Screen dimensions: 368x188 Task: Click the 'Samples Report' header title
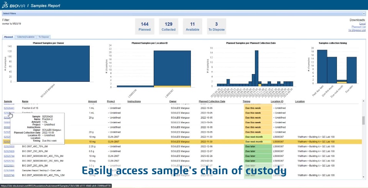[x=45, y=6]
